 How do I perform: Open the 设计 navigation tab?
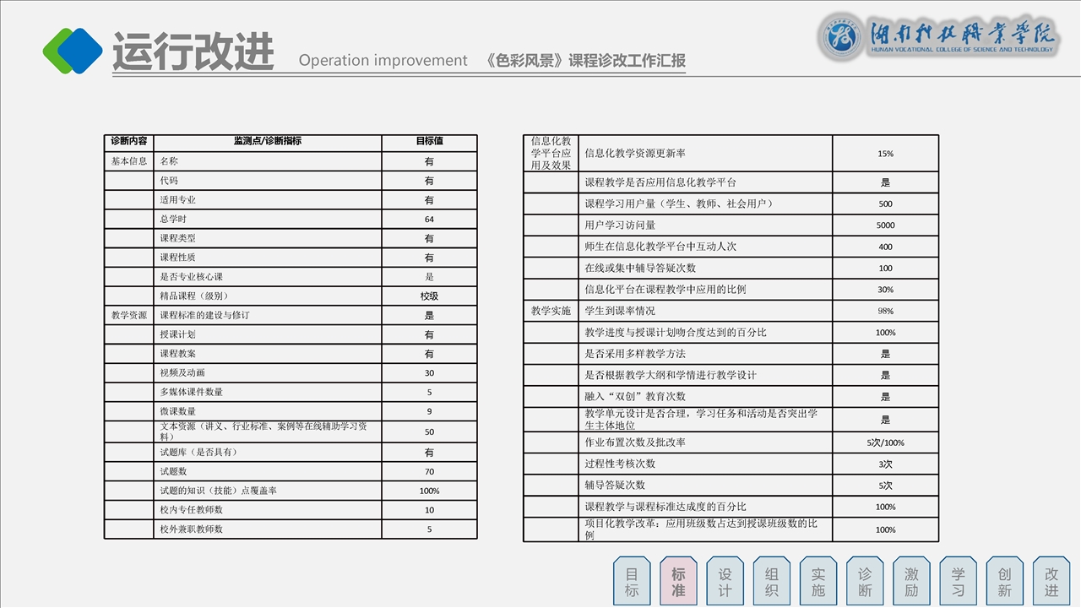pos(725,582)
